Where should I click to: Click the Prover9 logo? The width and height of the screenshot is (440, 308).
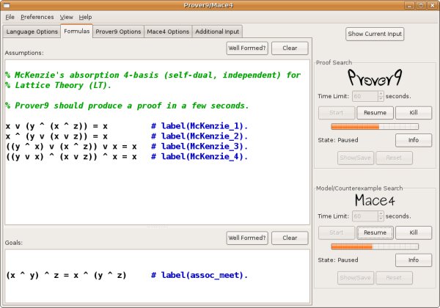(x=375, y=78)
